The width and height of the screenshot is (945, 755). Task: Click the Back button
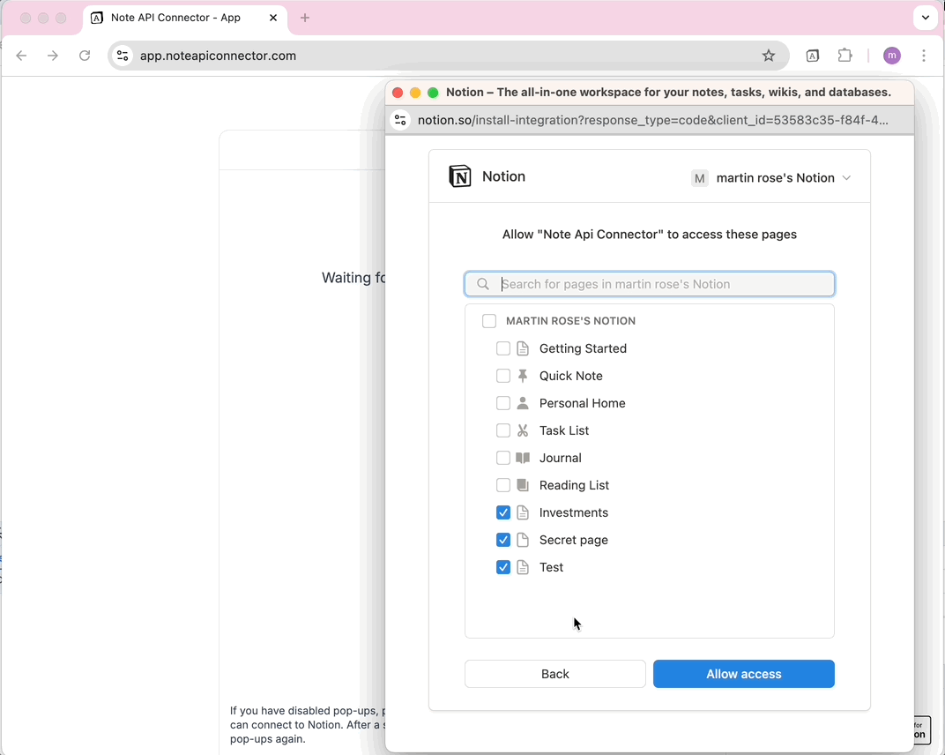click(x=554, y=673)
